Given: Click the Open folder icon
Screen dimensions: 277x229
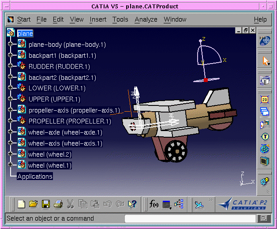Looking at the screenshot, I should click(33, 204).
